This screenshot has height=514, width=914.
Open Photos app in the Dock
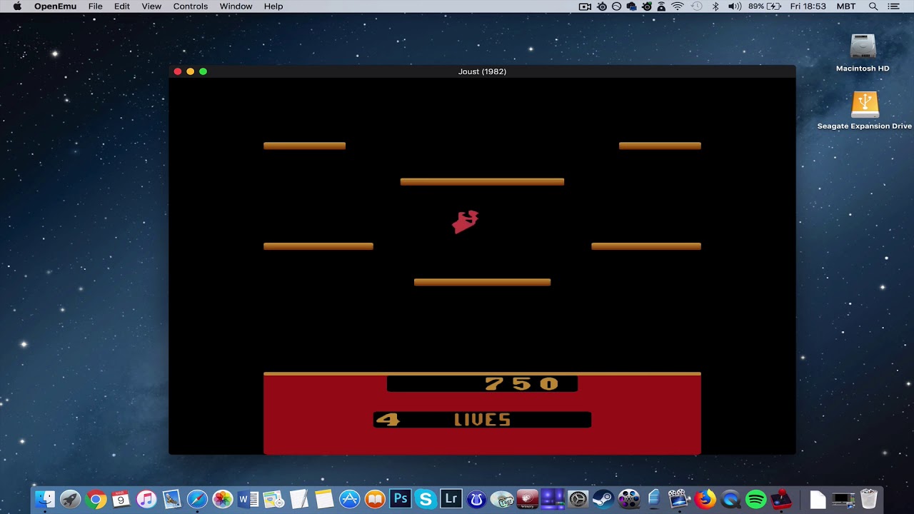point(223,499)
